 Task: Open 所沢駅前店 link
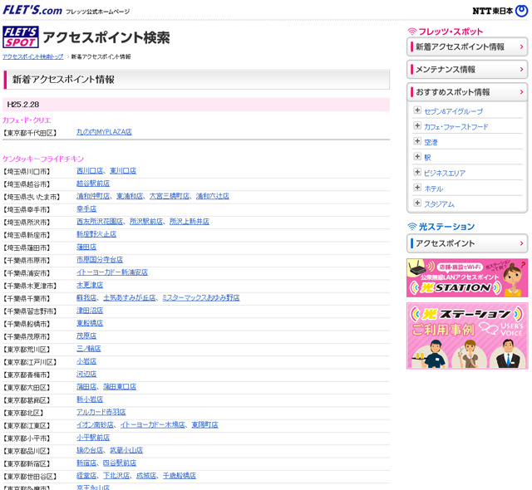point(146,222)
